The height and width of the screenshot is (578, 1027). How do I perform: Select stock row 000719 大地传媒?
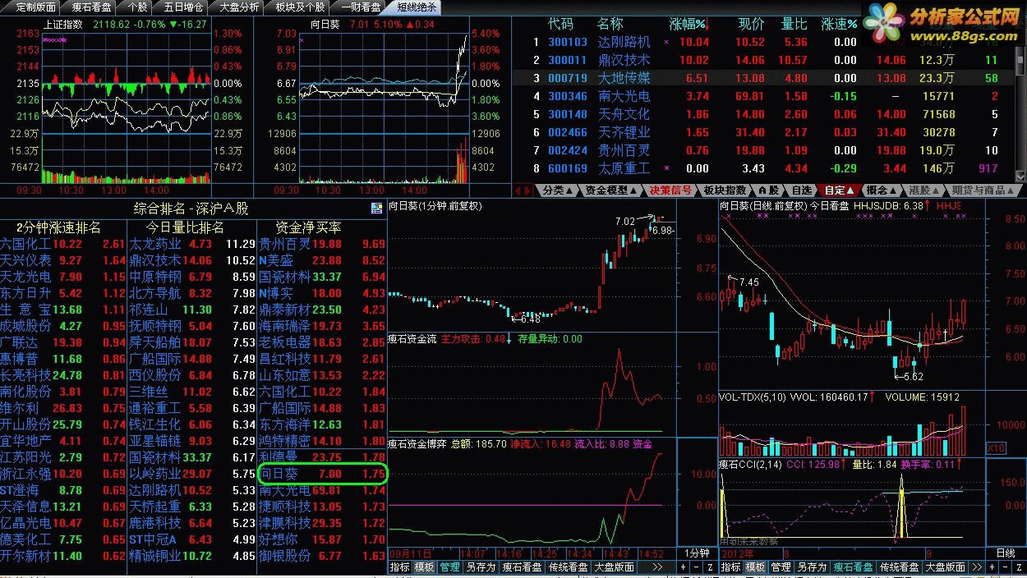click(x=765, y=78)
